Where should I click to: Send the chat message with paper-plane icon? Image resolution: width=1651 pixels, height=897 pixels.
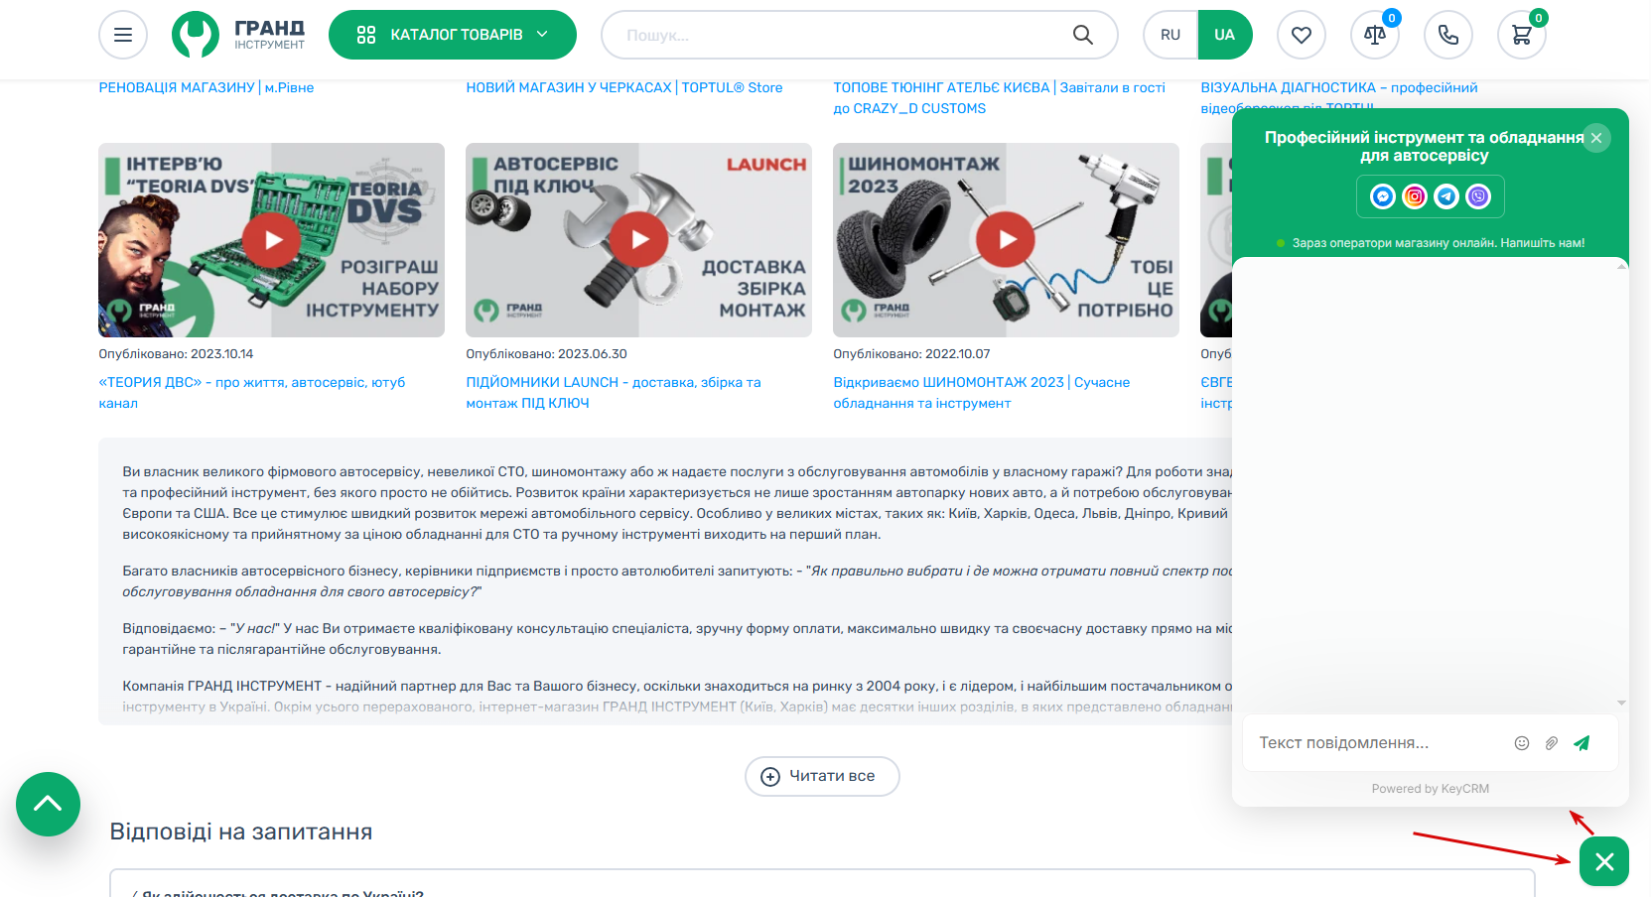(x=1582, y=743)
